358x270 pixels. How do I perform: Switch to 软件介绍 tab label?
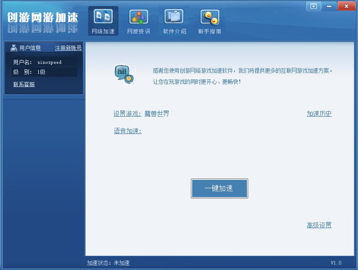coord(174,31)
